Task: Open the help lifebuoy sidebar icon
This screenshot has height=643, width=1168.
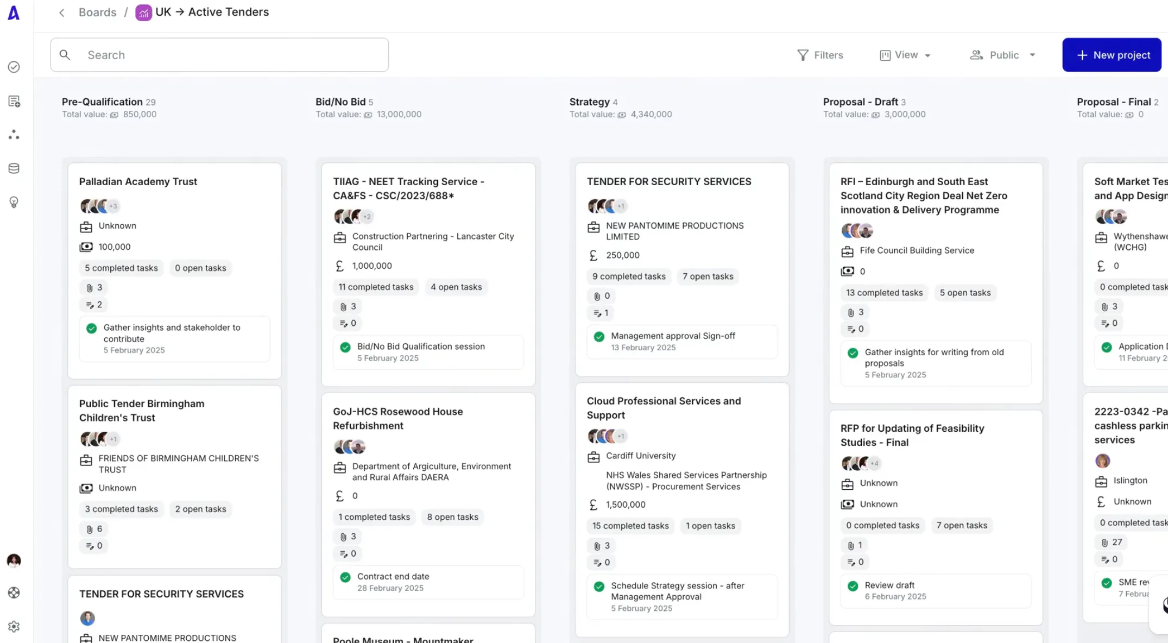Action: 14,592
